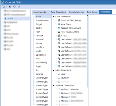Viewport: 116px width, 106px height.
Task: Select the FXModel scenario type
Action: tap(39, 39)
